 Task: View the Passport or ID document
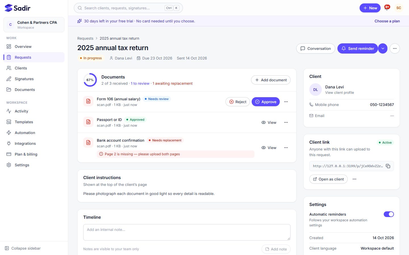(x=269, y=122)
